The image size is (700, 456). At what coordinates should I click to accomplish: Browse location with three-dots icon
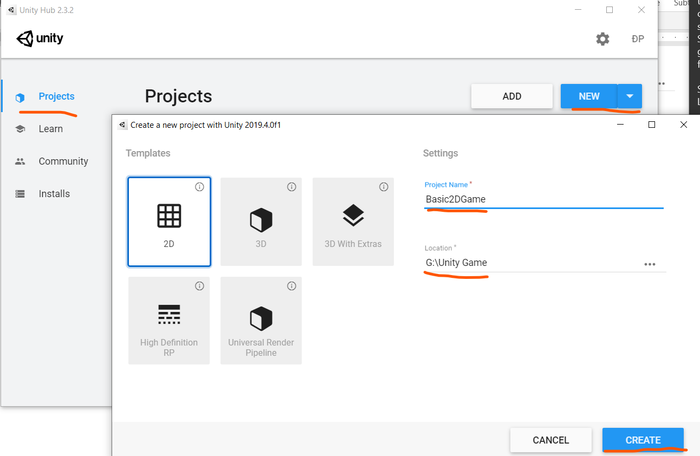point(650,264)
